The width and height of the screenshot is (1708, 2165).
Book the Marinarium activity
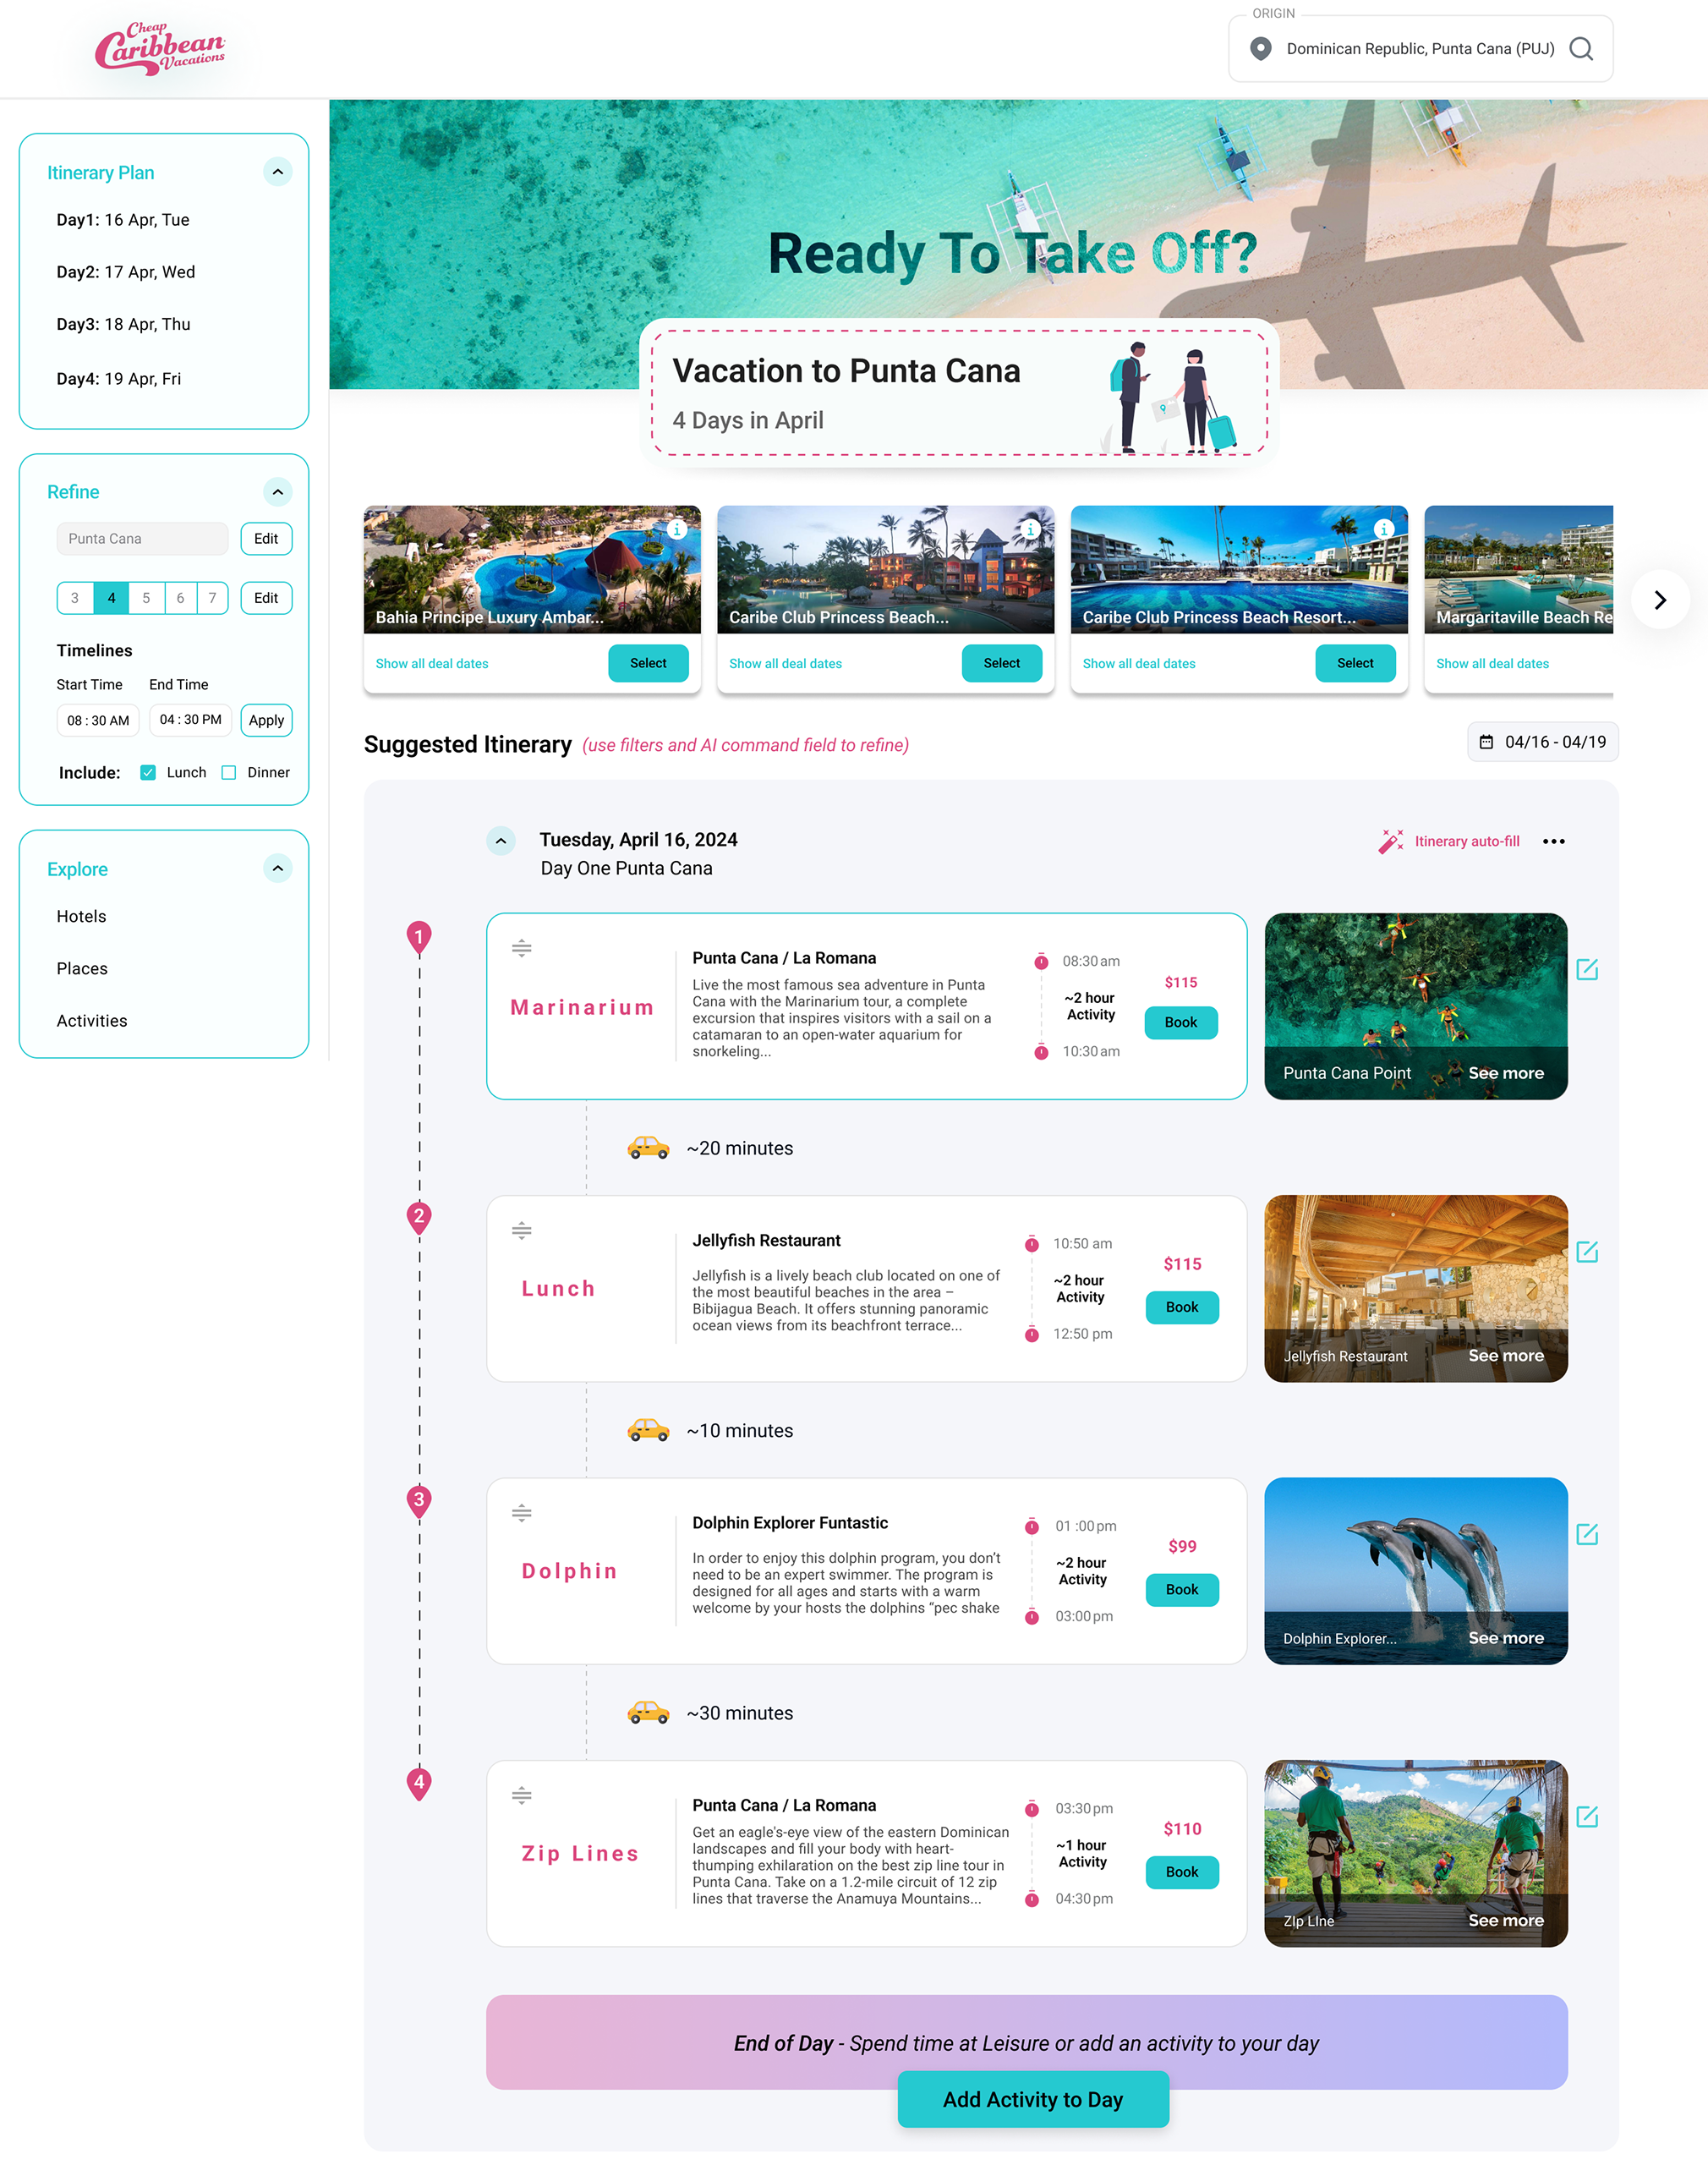[1180, 1022]
